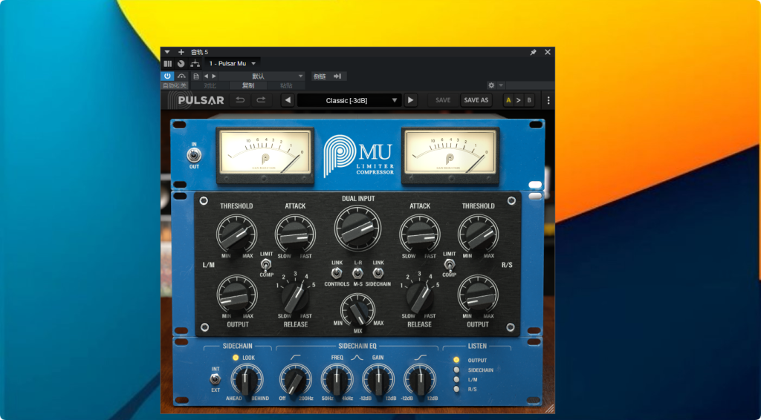Click the SAVE preset button
Screen dimensions: 761x420
click(x=443, y=100)
